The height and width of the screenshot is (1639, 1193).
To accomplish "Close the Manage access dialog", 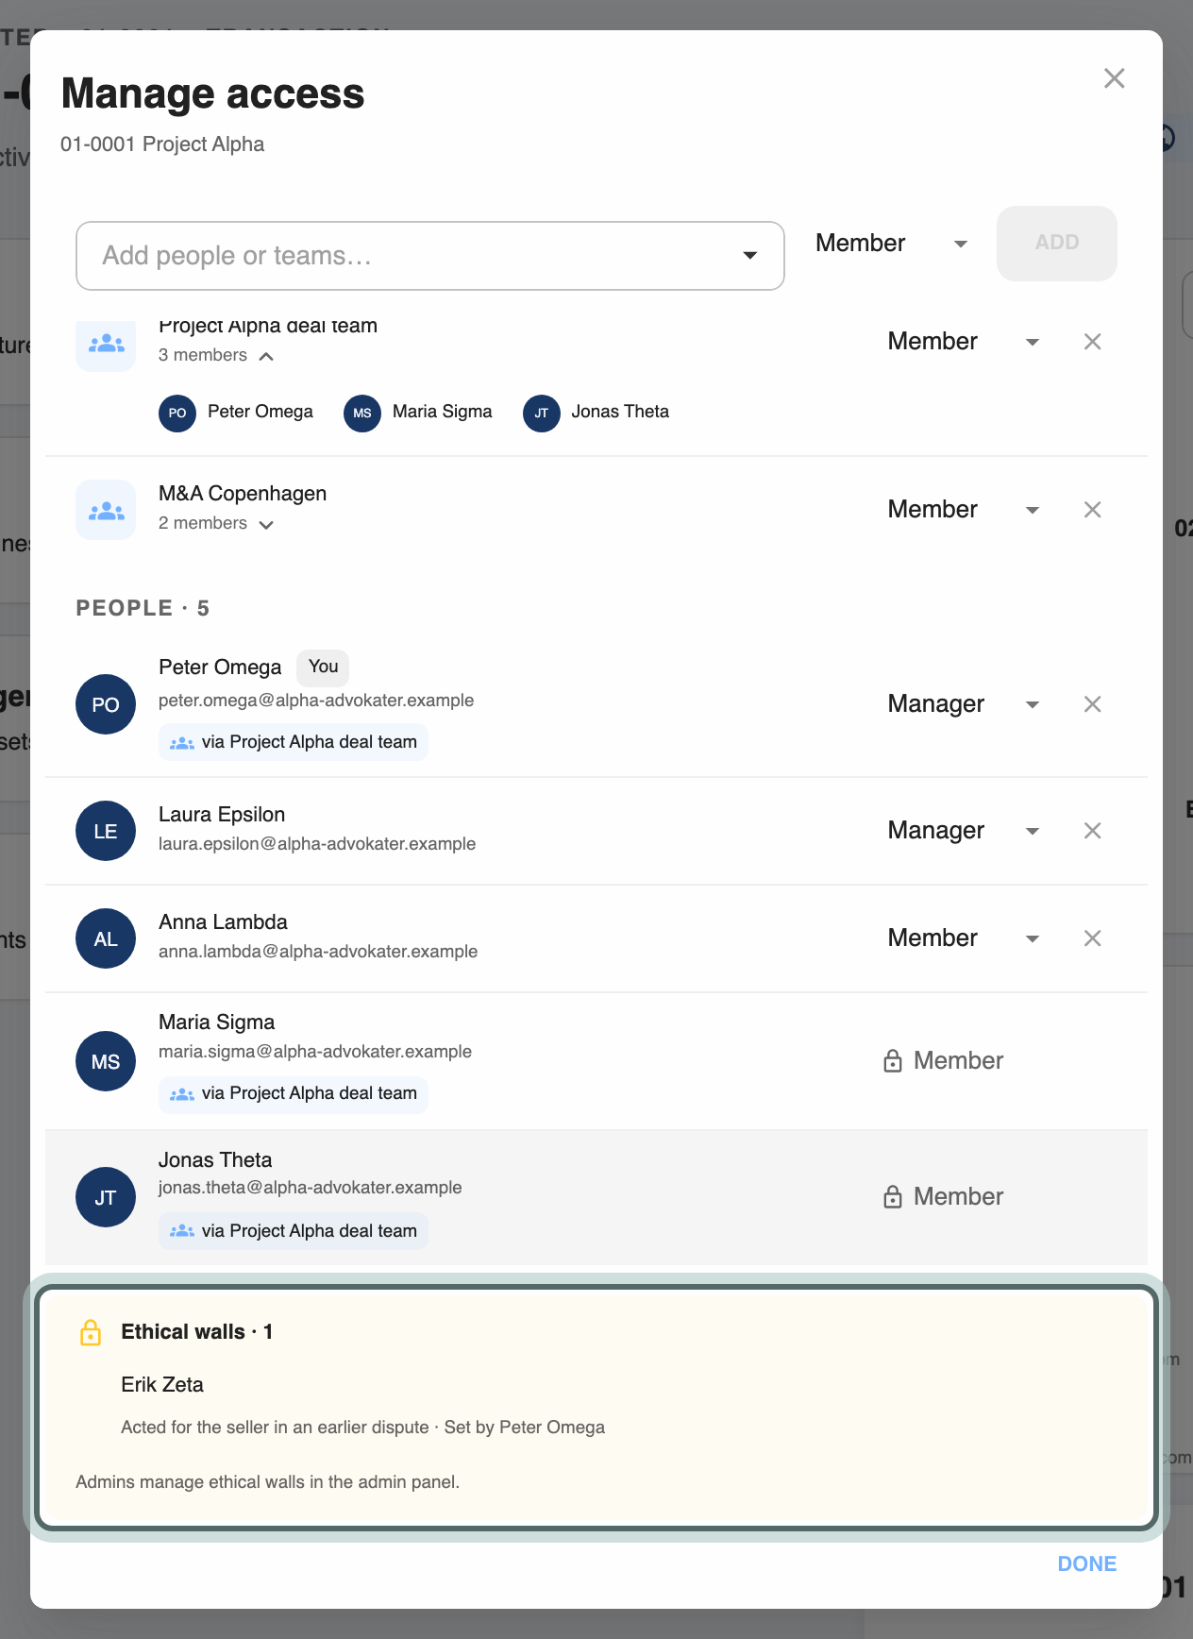I will point(1115,78).
